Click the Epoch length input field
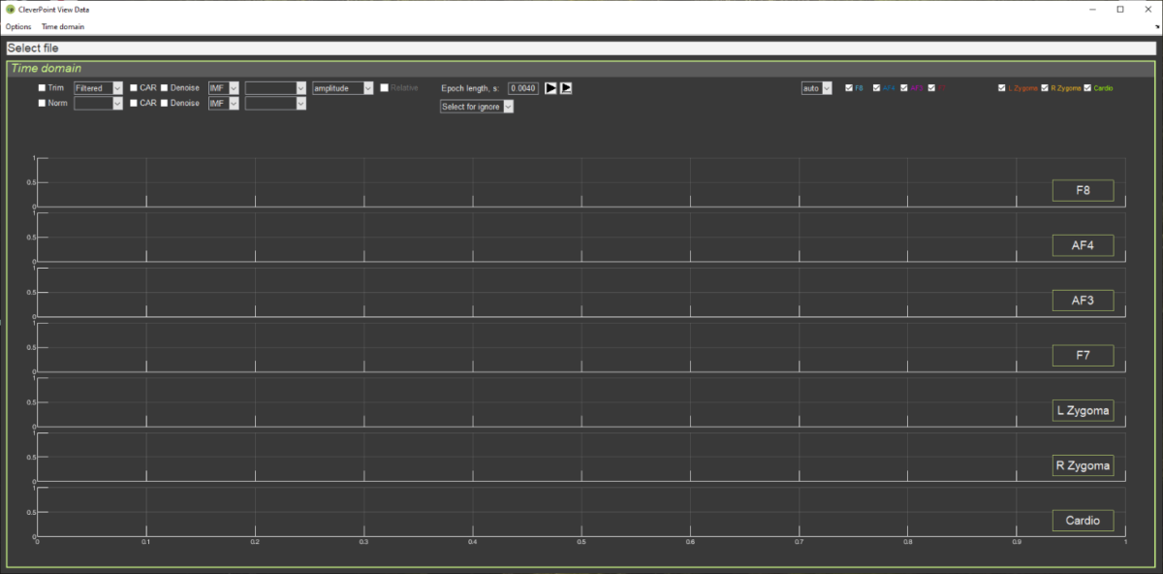 (522, 88)
